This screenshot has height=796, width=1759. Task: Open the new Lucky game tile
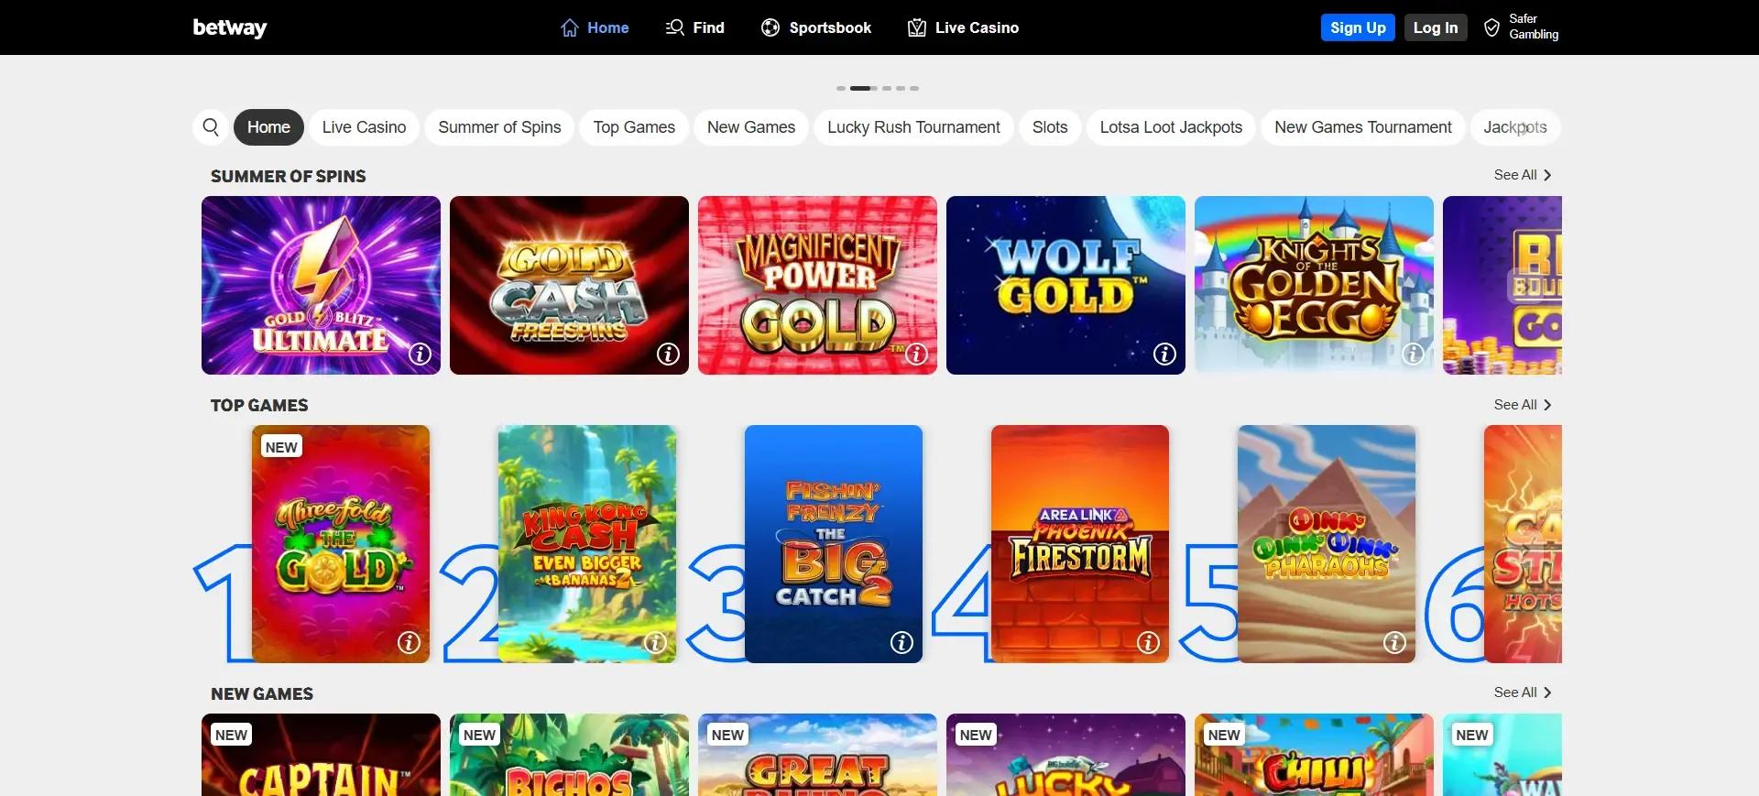point(1065,755)
